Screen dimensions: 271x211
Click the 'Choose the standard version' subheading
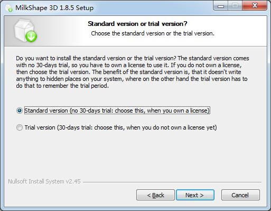153,33
